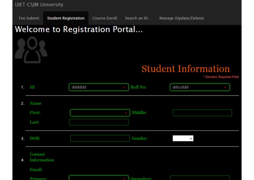Click the Email label
This screenshot has width=254, height=180.
tap(36, 169)
